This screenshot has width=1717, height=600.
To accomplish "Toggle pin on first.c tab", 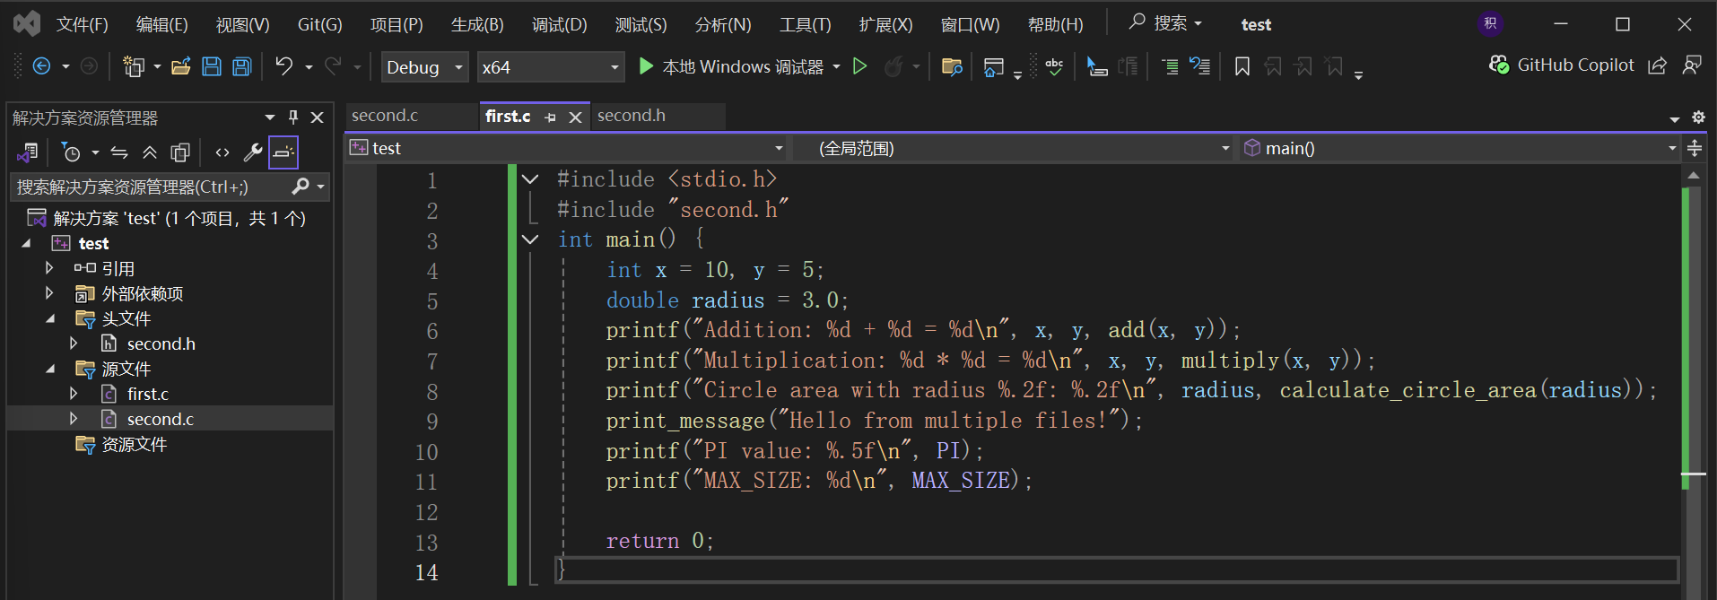I will (x=550, y=117).
